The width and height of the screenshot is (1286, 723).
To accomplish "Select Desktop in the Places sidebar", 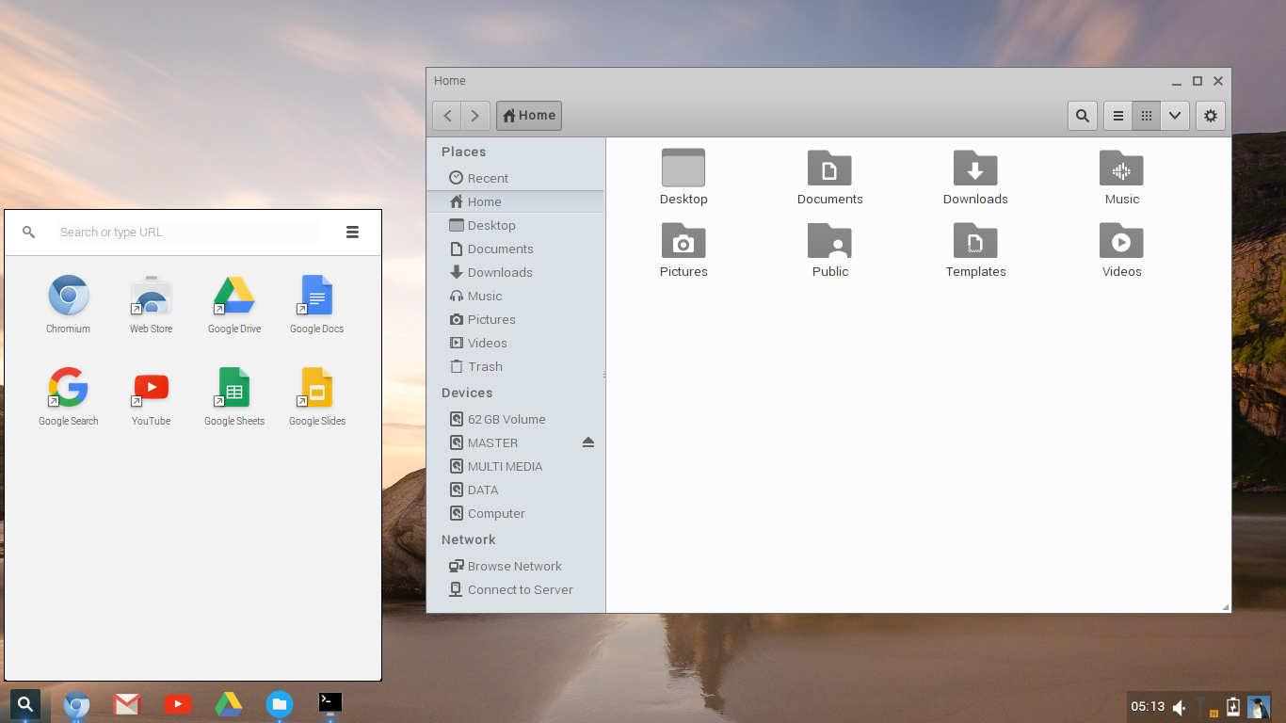I will coord(516,225).
